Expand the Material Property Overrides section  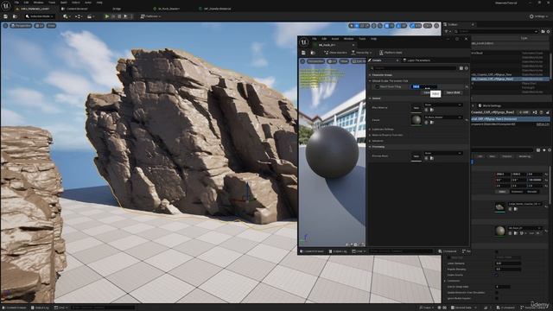tap(370, 135)
